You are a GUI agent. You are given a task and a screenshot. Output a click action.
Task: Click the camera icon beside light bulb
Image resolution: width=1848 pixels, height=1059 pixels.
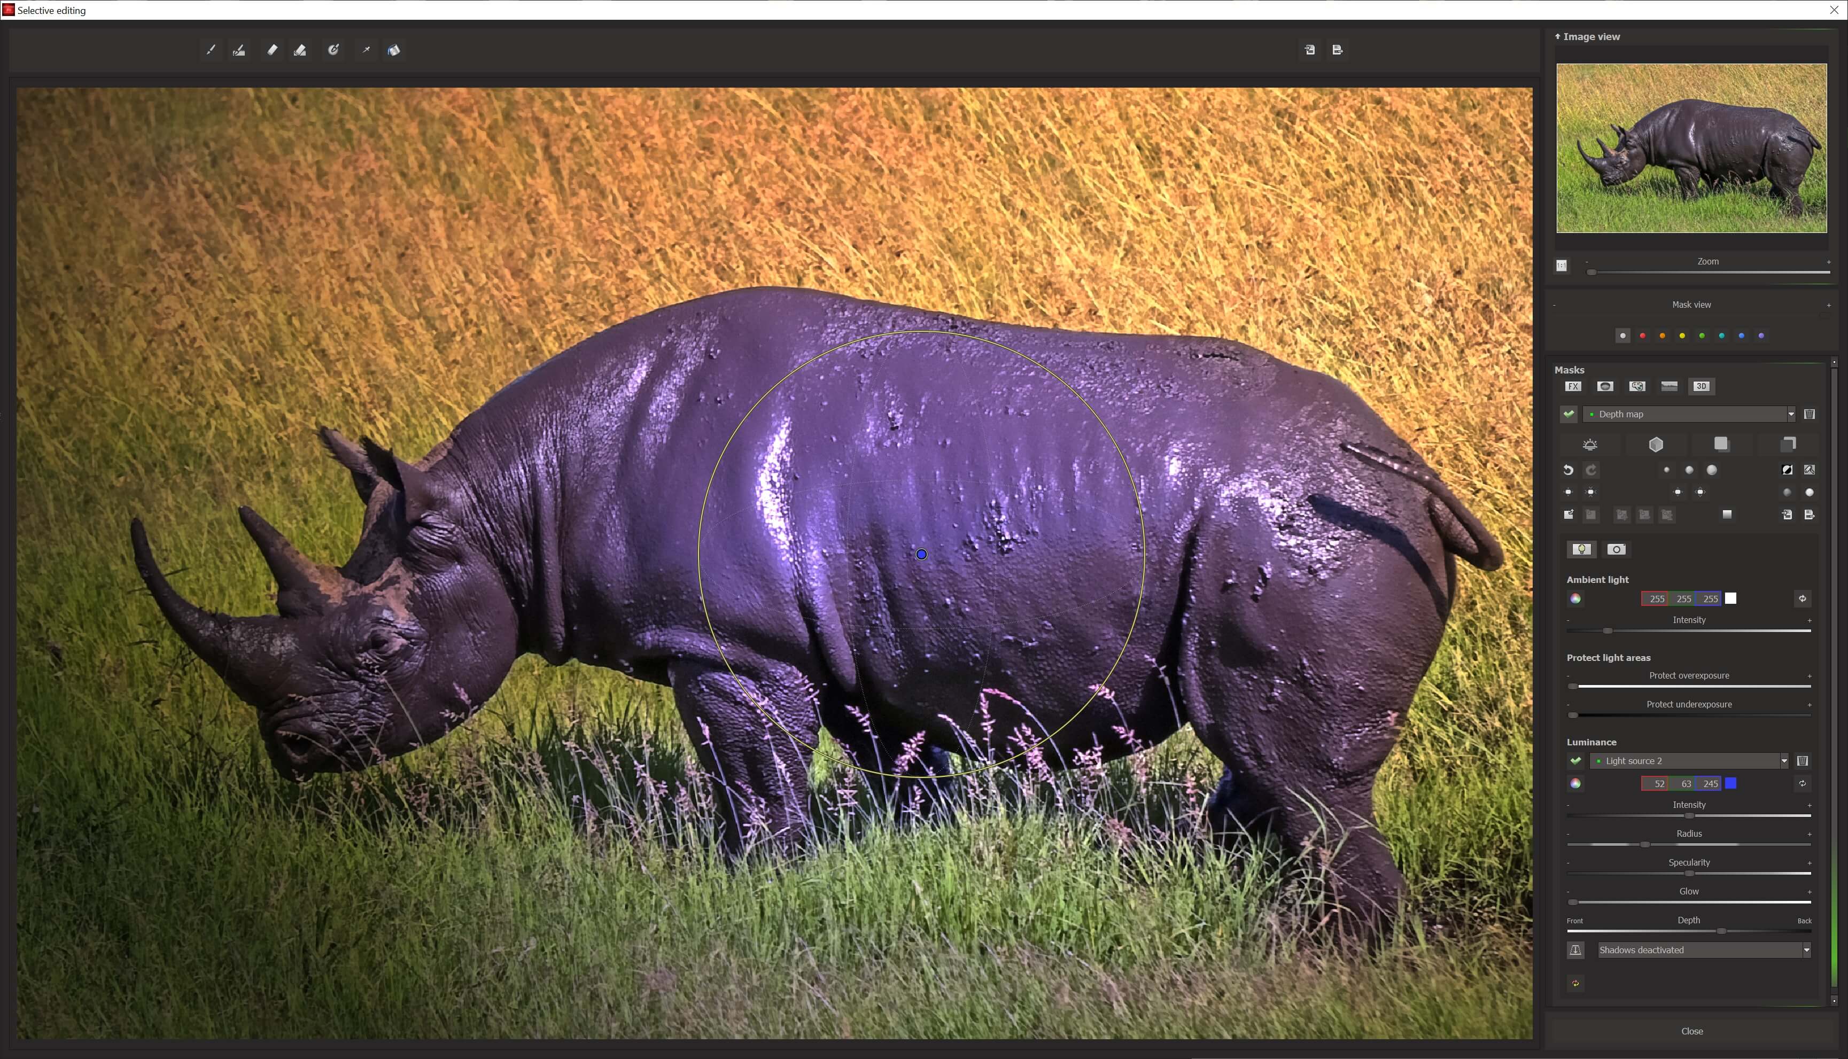pyautogui.click(x=1616, y=549)
